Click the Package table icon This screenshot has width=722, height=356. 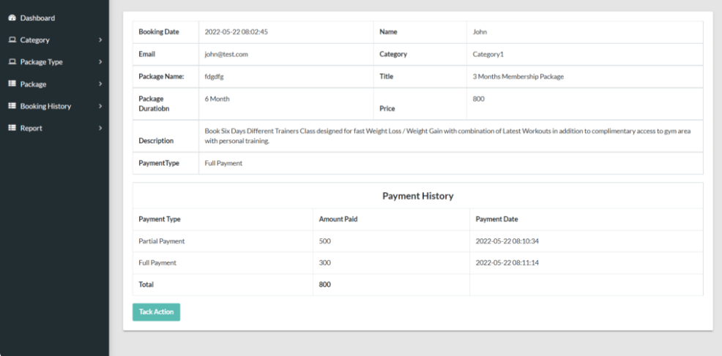pos(12,84)
